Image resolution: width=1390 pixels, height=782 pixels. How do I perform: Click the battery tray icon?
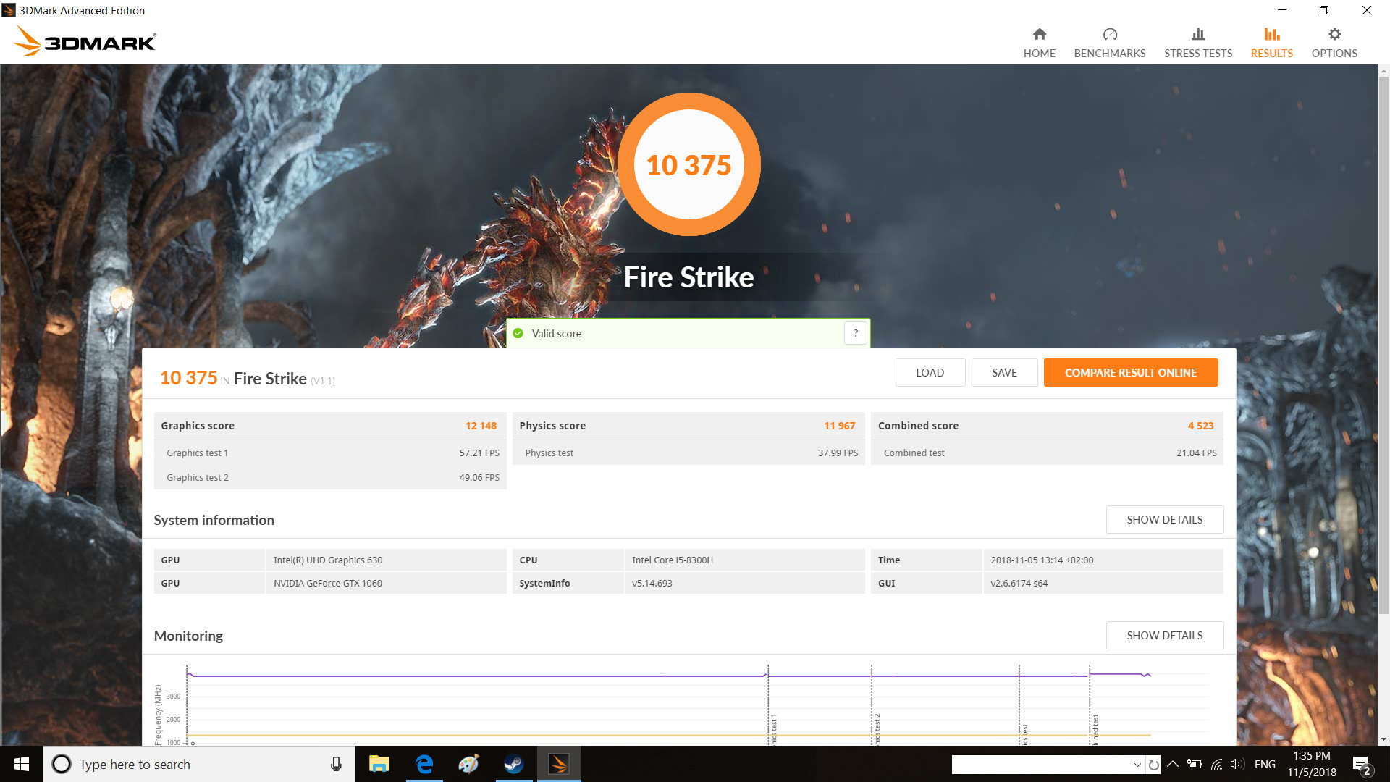(1195, 764)
